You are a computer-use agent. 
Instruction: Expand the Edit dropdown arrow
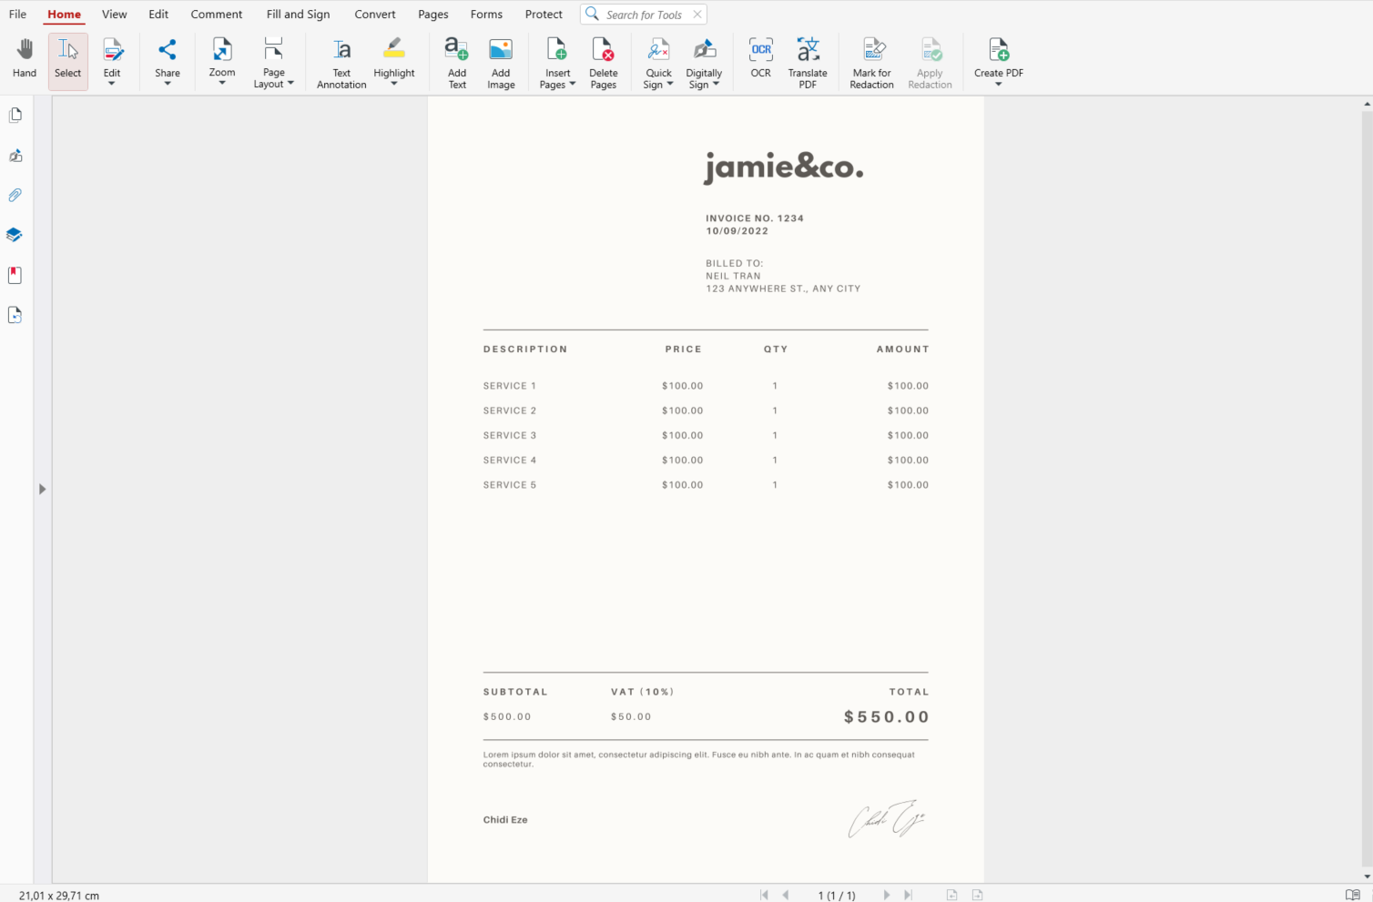tap(112, 84)
